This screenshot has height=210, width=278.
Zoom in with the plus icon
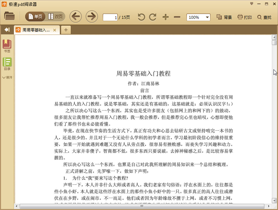pos(166,17)
